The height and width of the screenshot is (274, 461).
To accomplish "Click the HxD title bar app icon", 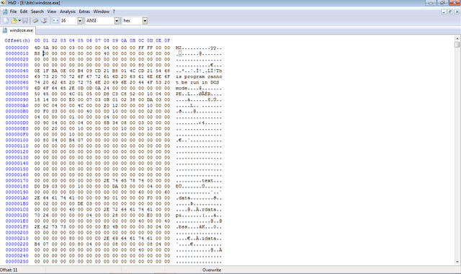I will (x=3, y=3).
